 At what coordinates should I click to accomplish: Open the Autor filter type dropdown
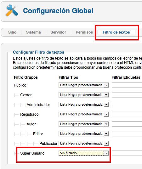83,124
